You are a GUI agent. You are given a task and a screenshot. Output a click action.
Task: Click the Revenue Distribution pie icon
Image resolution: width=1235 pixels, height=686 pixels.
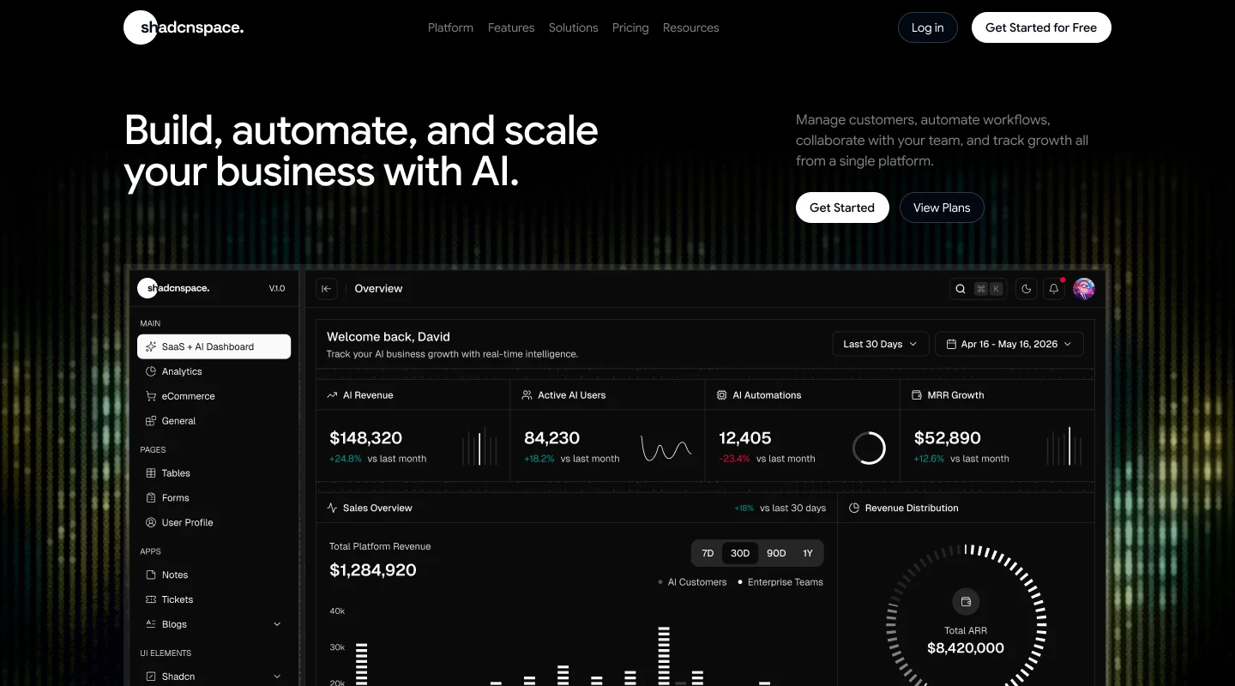[853, 508]
